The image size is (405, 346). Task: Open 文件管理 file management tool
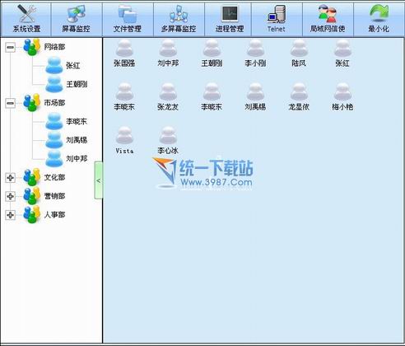[x=128, y=19]
